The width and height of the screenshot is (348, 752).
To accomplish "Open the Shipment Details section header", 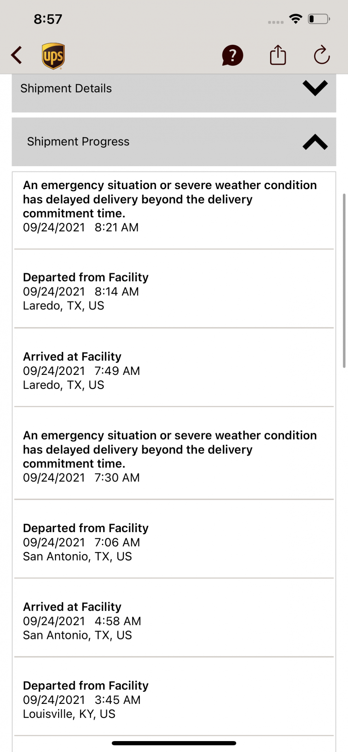I will pyautogui.click(x=174, y=93).
